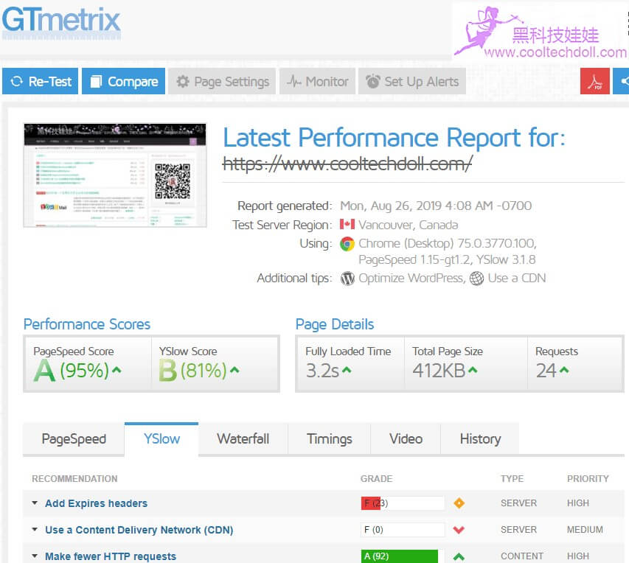
Task: Open the Add Expires headers recommendation
Action: pos(97,503)
